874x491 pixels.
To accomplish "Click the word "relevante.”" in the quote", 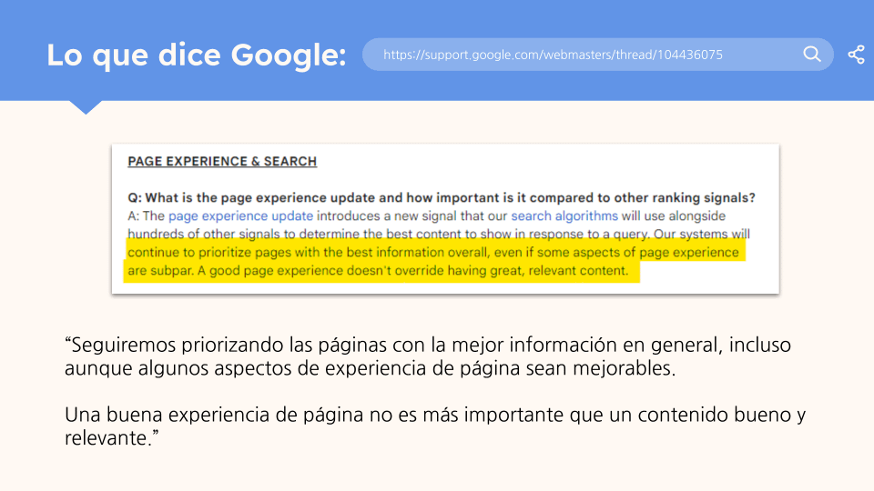I will pos(109,438).
